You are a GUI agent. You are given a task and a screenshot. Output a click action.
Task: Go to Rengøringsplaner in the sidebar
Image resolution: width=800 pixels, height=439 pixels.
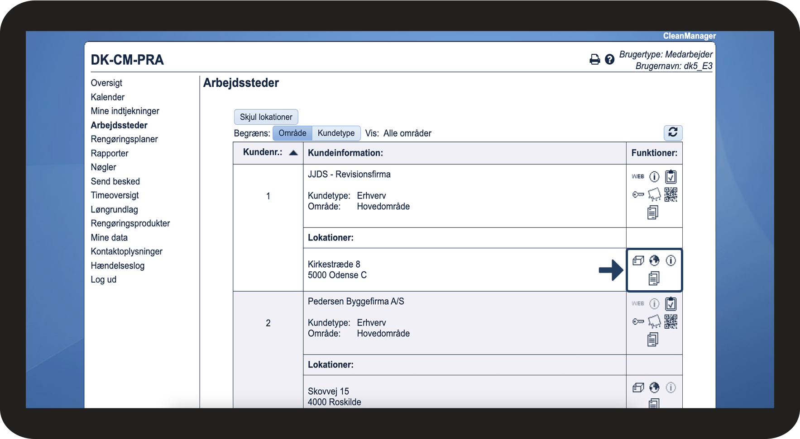124,139
